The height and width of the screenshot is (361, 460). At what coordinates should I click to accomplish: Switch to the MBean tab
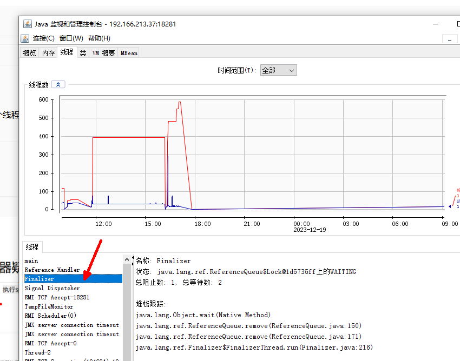pyautogui.click(x=129, y=53)
